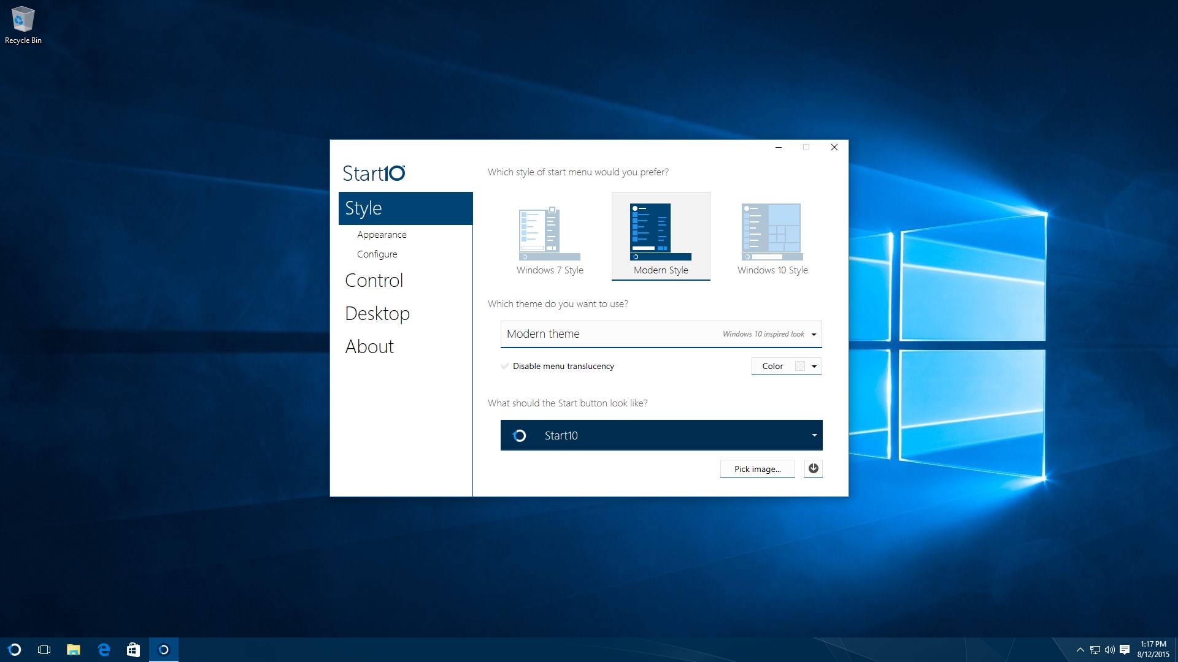Viewport: 1178px width, 662px height.
Task: Select the Modern Style menu icon
Action: point(660,232)
